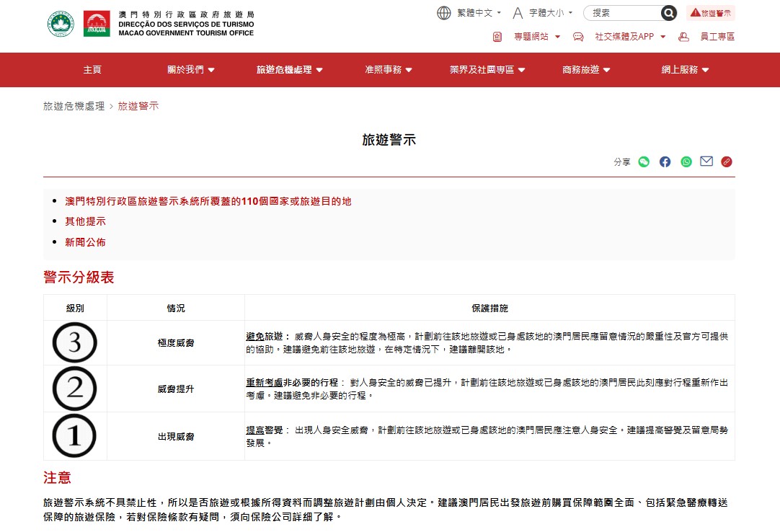Share page on Facebook
780x532 pixels.
click(665, 161)
